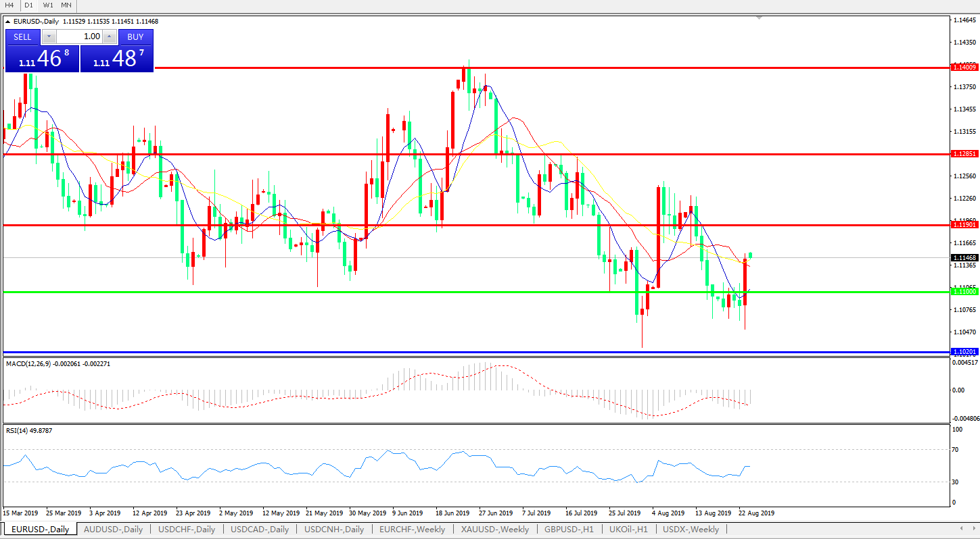The image size is (980, 539).
Task: Collapse the one-click trading panel triangle
Action: tap(7, 22)
